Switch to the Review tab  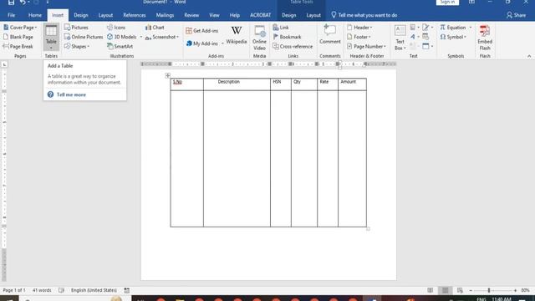[x=191, y=15]
